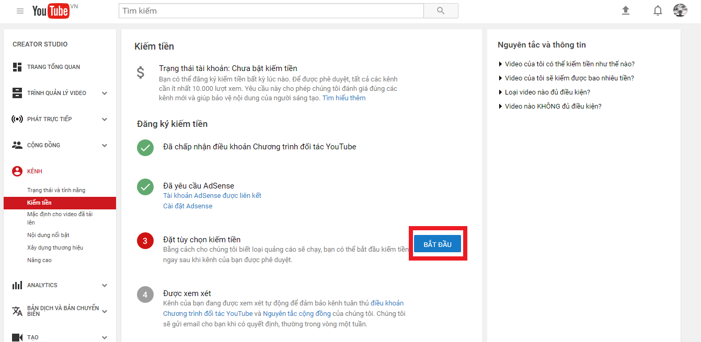Image resolution: width=701 pixels, height=342 pixels.
Task: Click the Cộng đồng people icon
Action: tap(17, 145)
